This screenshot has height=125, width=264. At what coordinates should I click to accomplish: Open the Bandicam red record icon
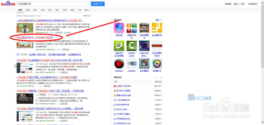[119, 64]
